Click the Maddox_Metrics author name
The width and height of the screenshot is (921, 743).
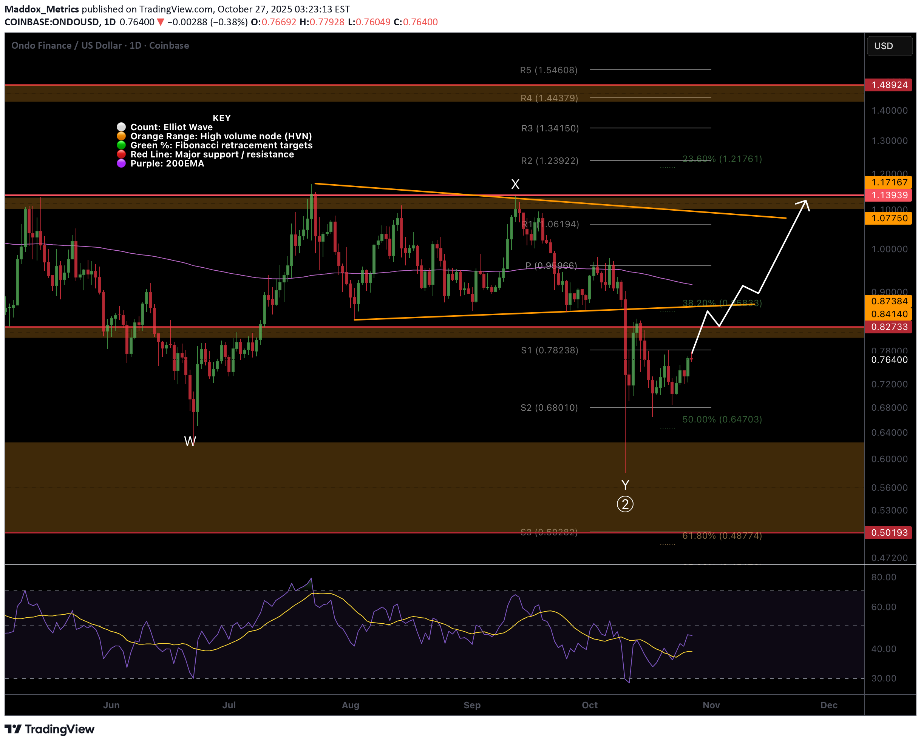coord(42,9)
